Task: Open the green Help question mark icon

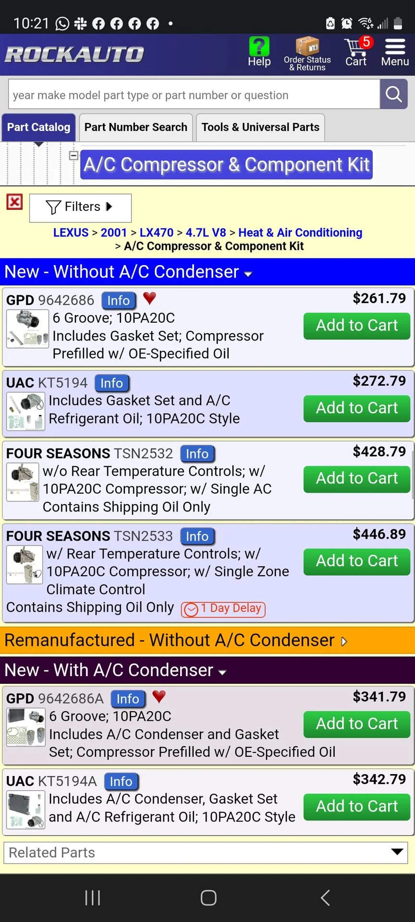Action: point(259,47)
